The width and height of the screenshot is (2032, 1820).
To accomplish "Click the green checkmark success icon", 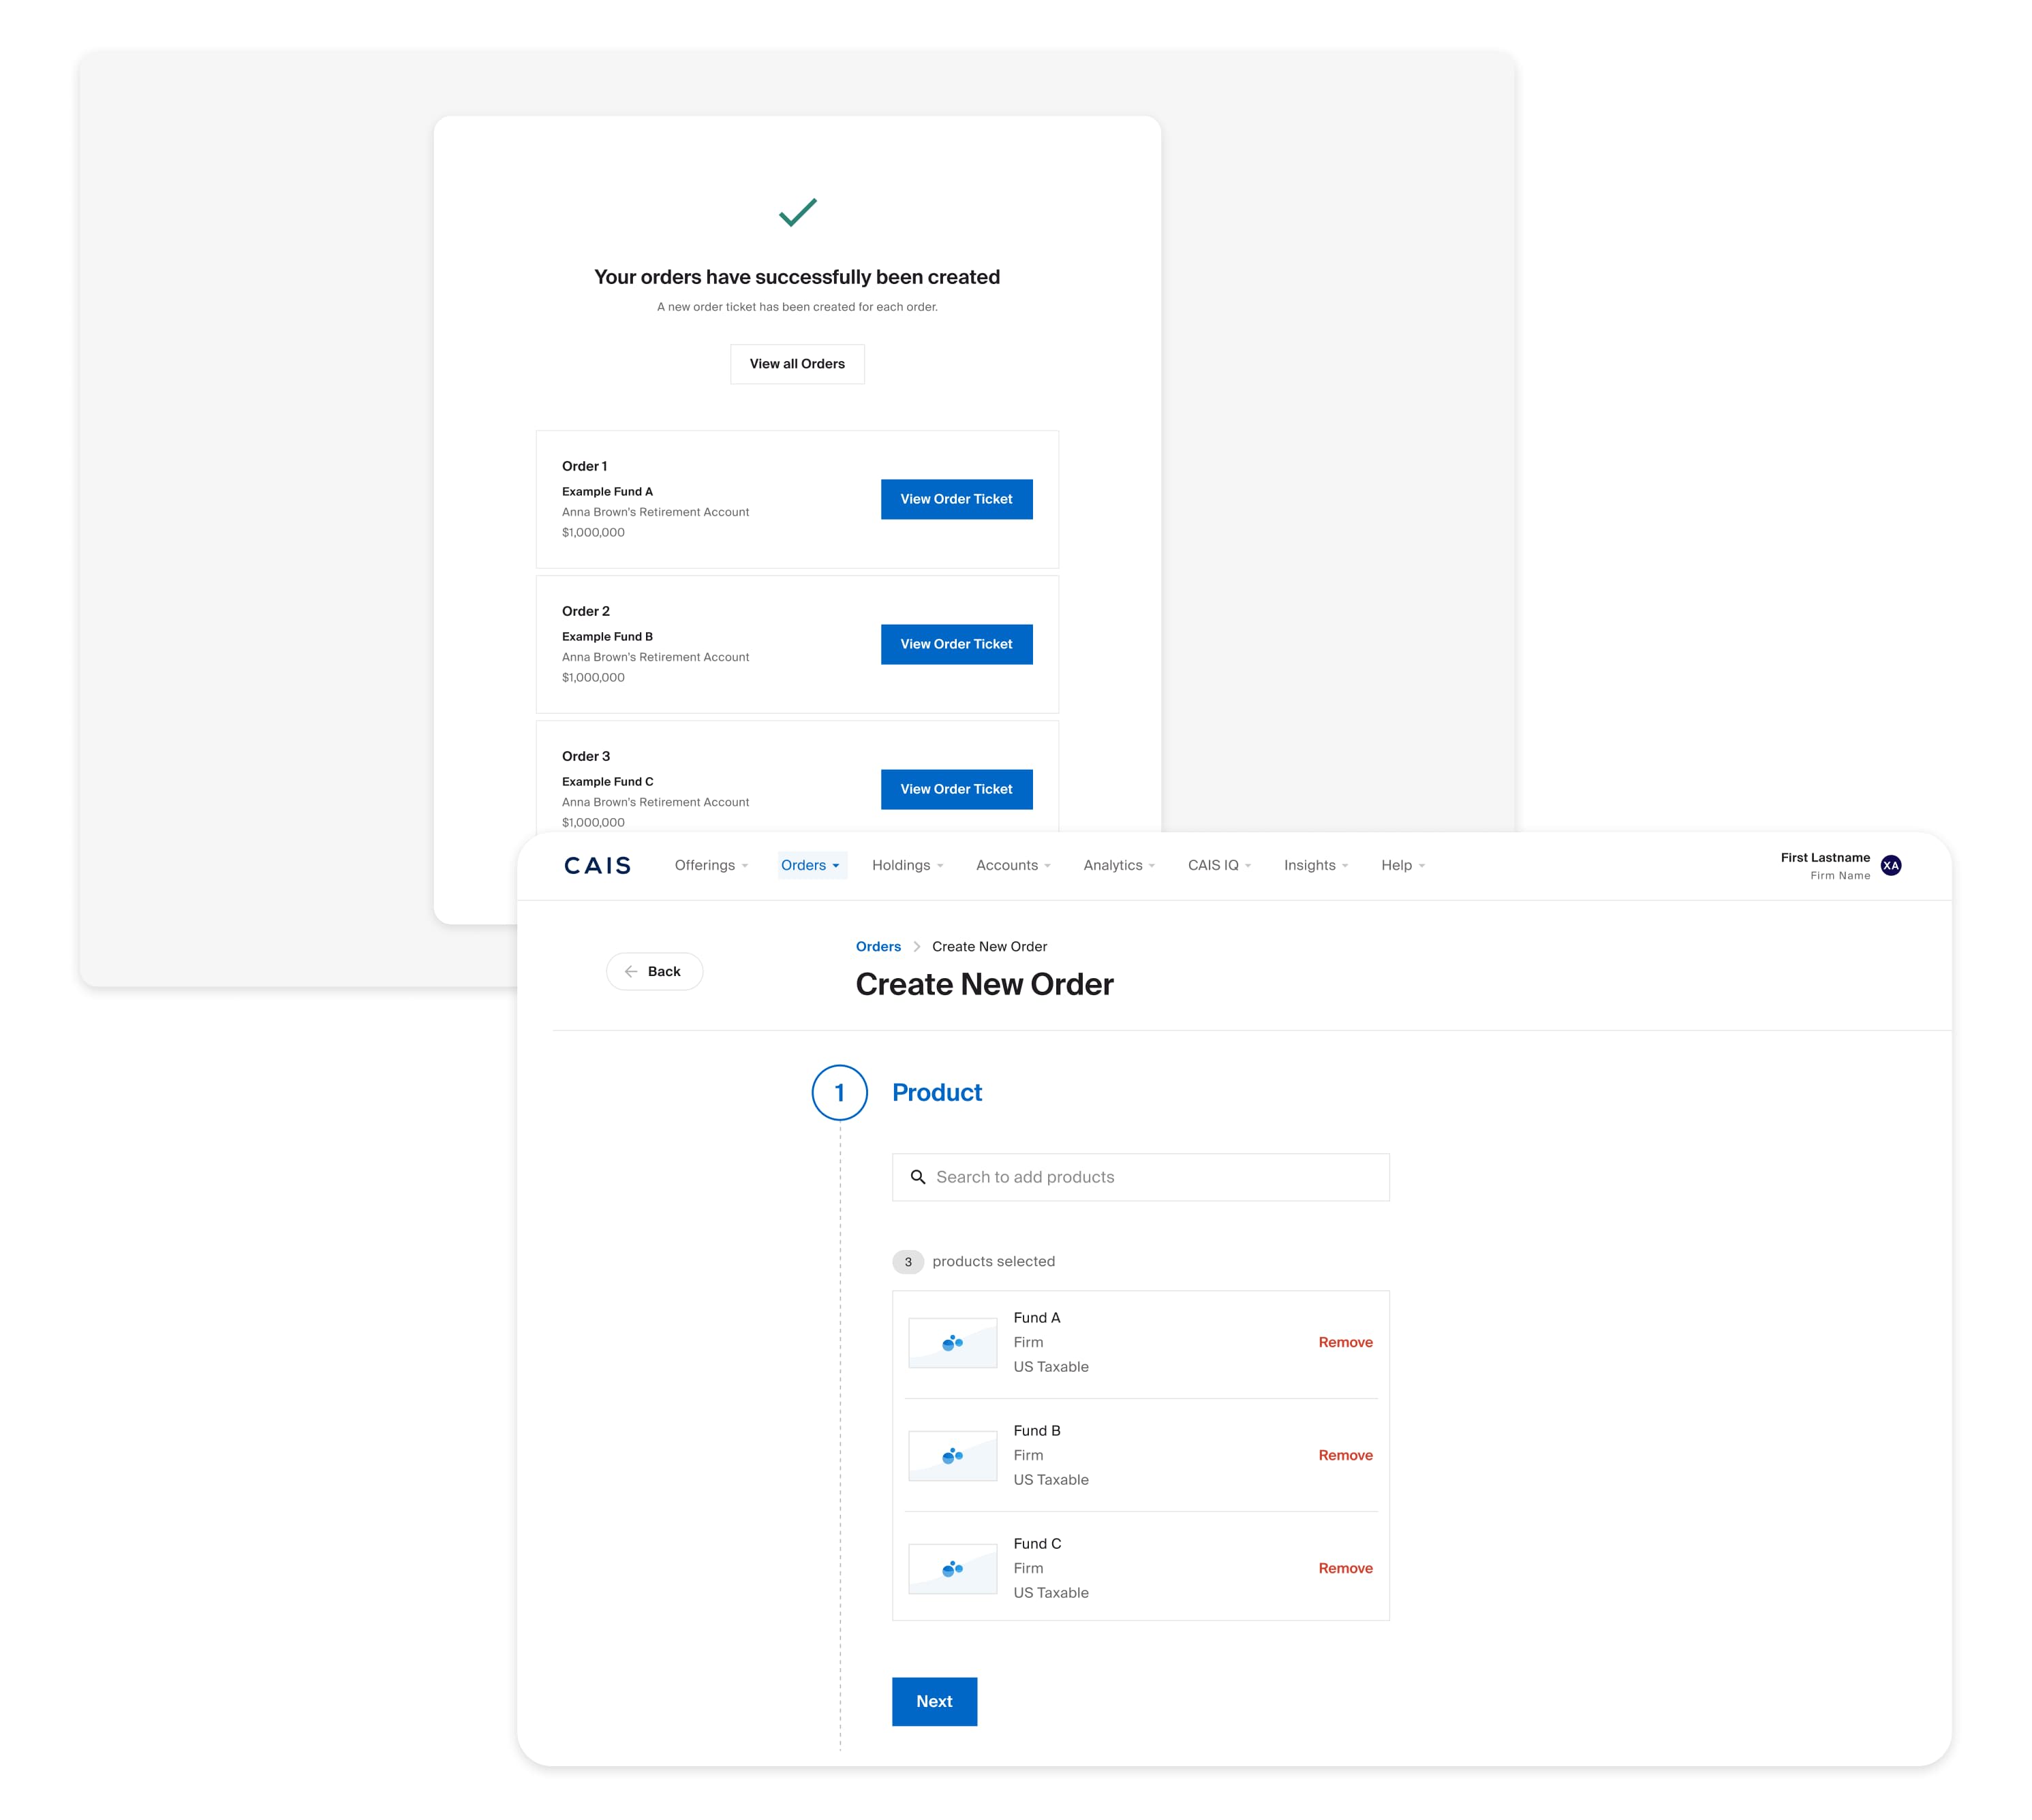I will pyautogui.click(x=797, y=212).
